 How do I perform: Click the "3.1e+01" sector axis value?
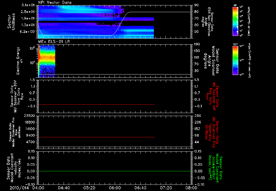point(28,5)
